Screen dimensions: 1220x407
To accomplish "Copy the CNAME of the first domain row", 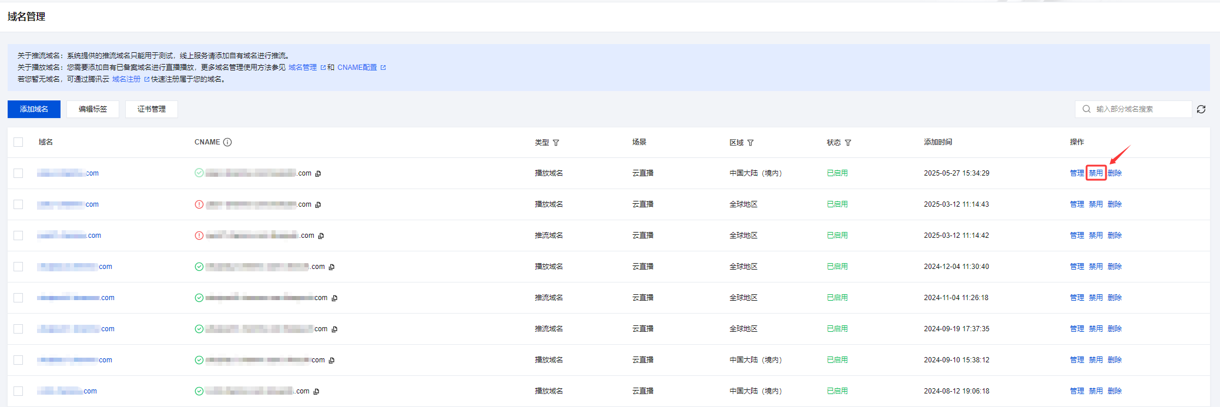I will pyautogui.click(x=318, y=174).
